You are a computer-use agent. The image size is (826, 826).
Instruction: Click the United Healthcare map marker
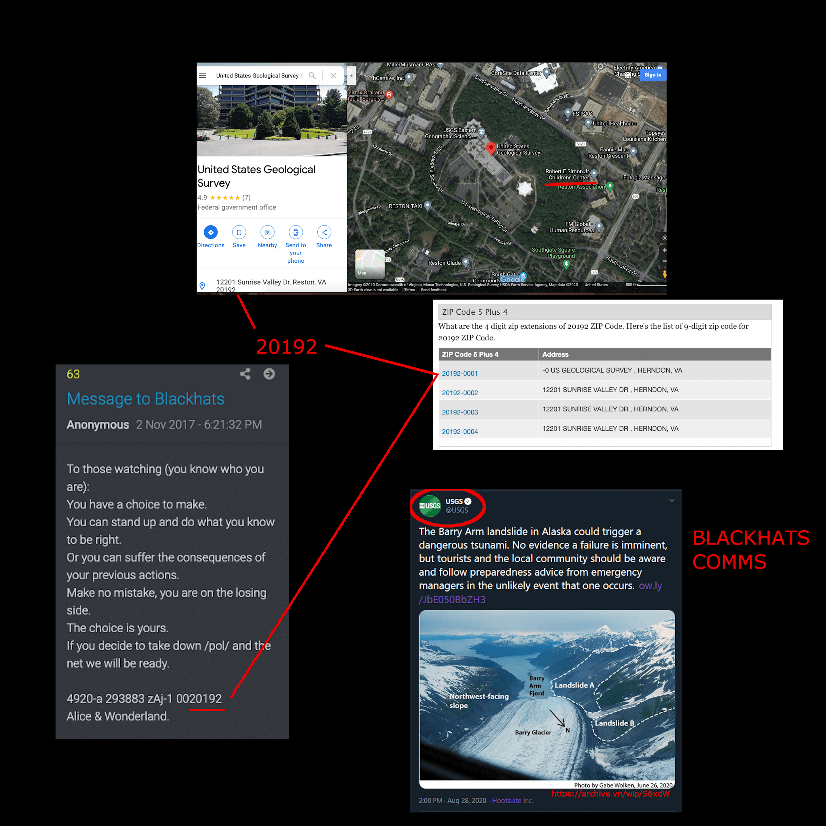pyautogui.click(x=588, y=123)
